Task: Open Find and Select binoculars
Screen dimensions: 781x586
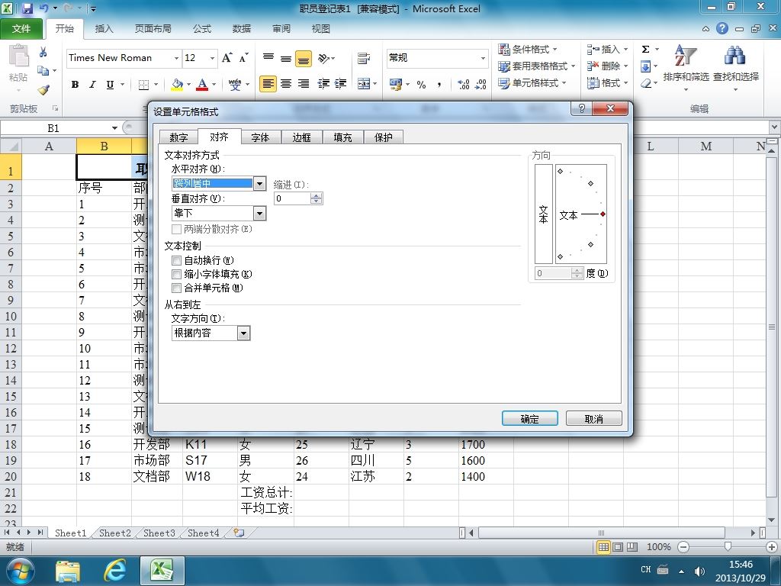Action: tap(736, 66)
